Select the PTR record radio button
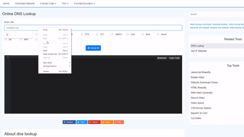The width and height of the screenshot is (244, 137). (x=82, y=34)
